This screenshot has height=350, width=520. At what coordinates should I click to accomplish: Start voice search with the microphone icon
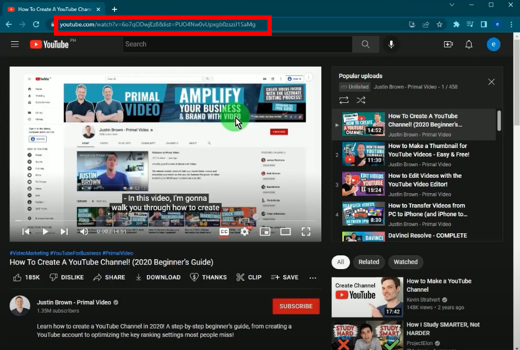pyautogui.click(x=391, y=44)
